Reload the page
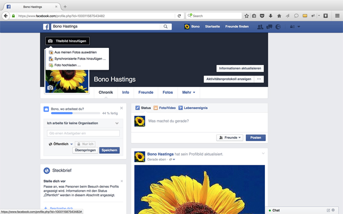 tap(179, 16)
